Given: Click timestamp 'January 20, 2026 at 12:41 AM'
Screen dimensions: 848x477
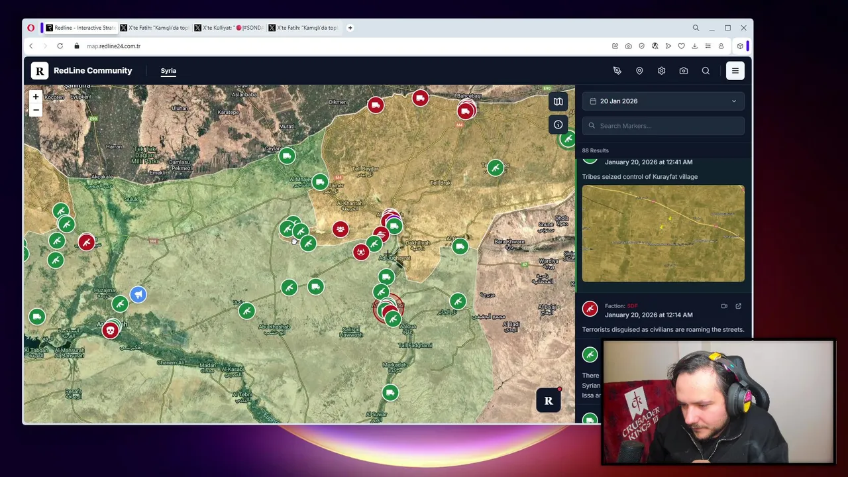Looking at the screenshot, I should pyautogui.click(x=649, y=162).
